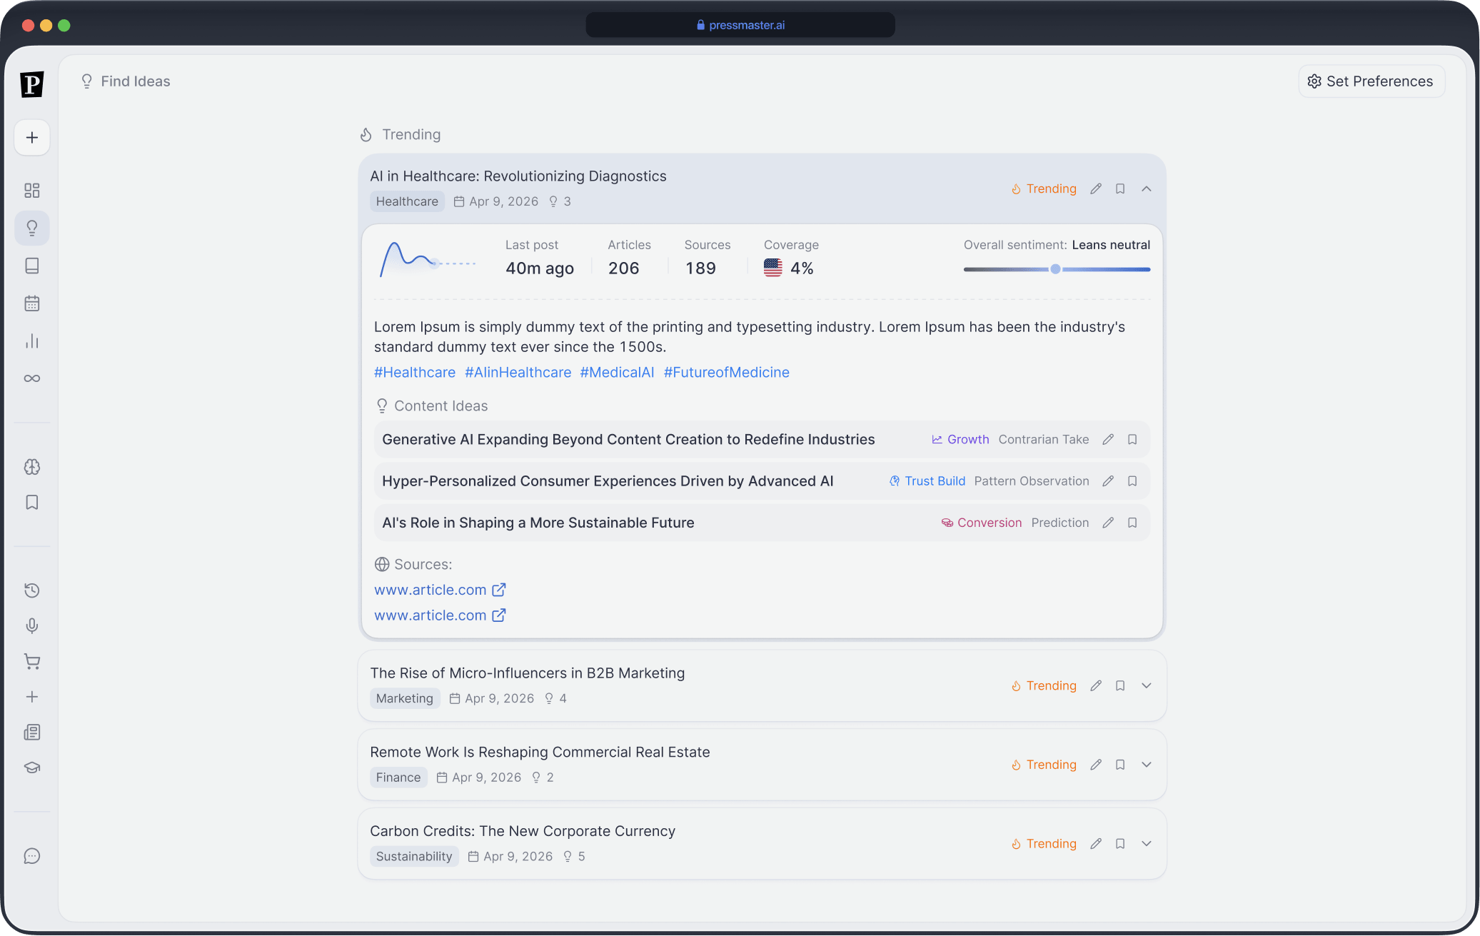Image resolution: width=1480 pixels, height=936 pixels.
Task: Open the saved bookmarks sidebar icon
Action: (32, 503)
